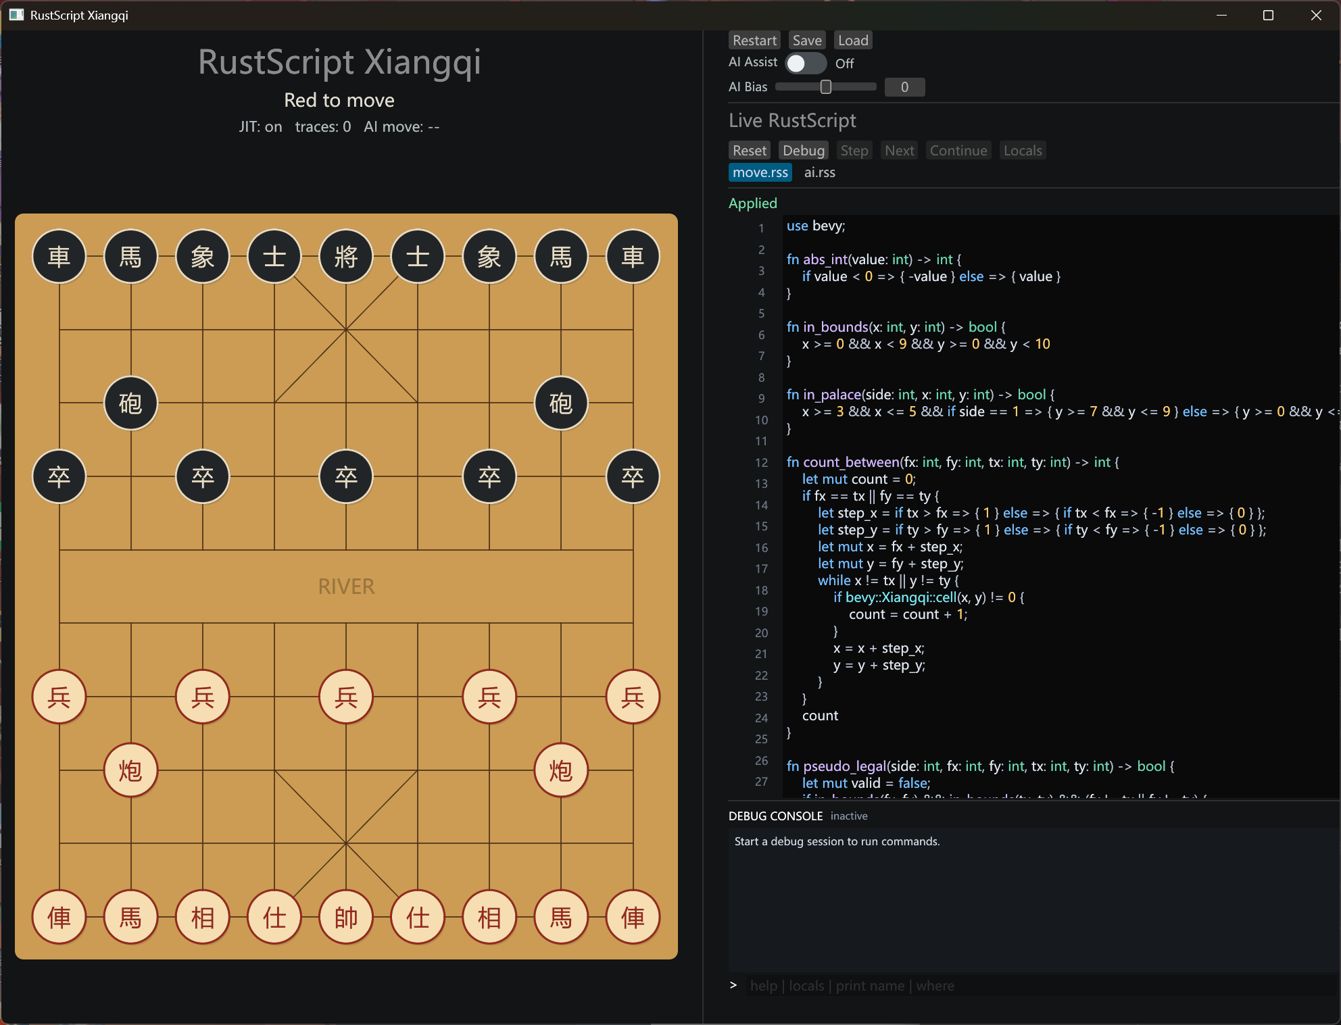The image size is (1341, 1025).
Task: Select the red horse 馬 on the left
Action: 131,917
